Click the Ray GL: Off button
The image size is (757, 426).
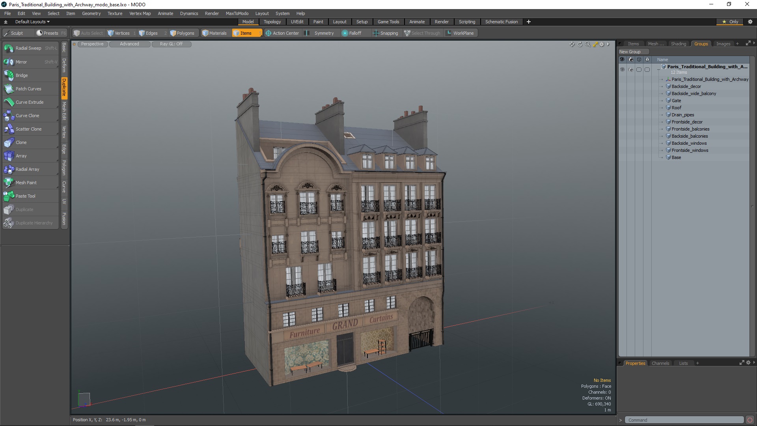click(171, 44)
